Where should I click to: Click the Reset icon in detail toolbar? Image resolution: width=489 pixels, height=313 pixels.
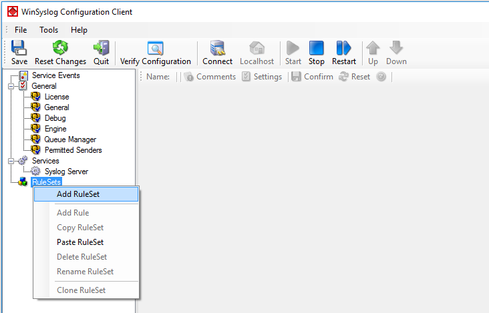click(x=343, y=77)
